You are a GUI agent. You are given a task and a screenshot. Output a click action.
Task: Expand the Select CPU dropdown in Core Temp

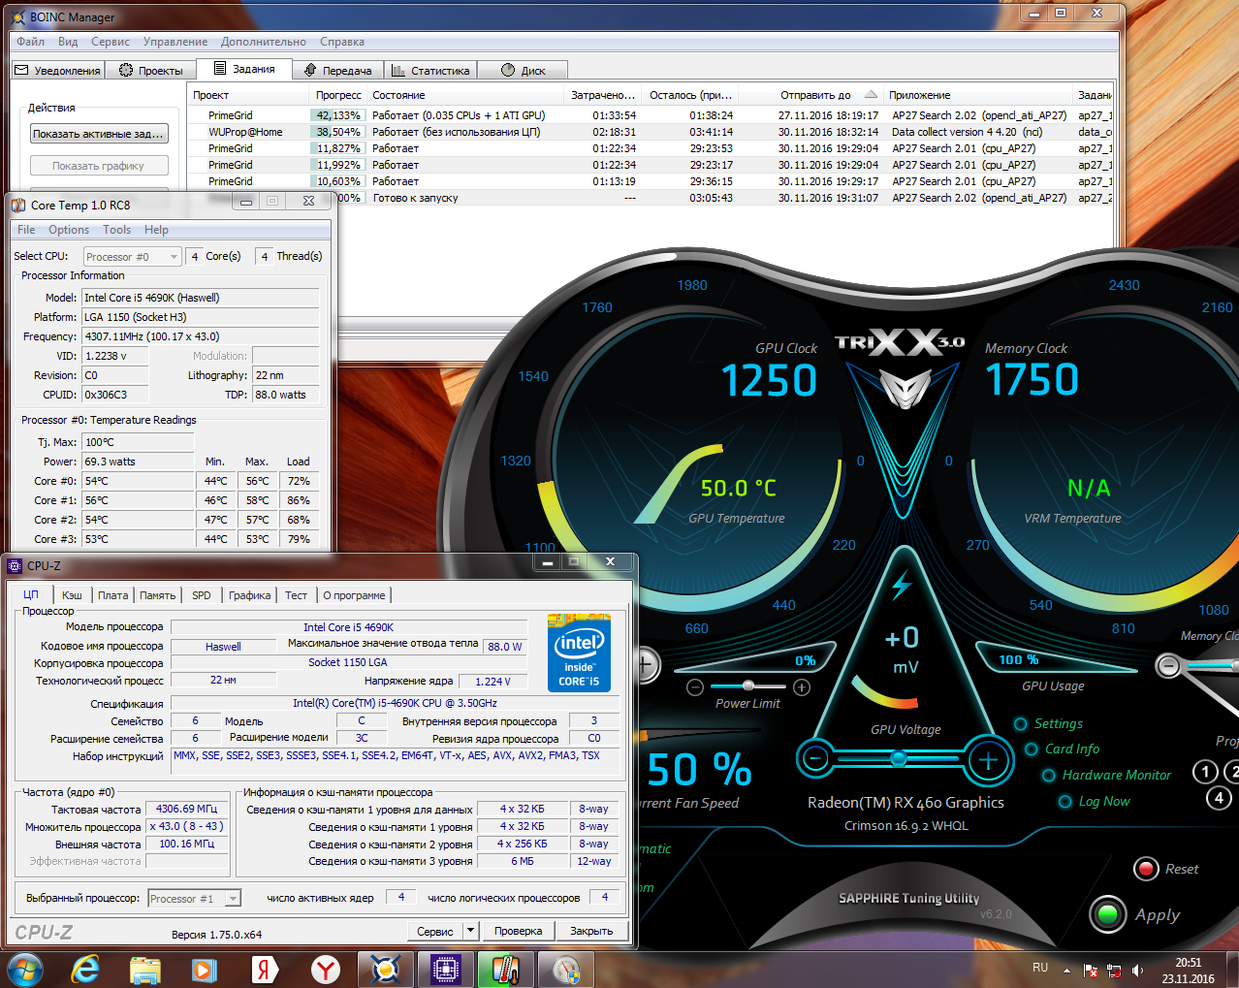click(x=174, y=257)
